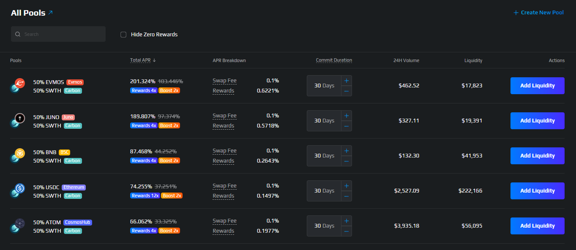The image size is (576, 250).
Task: Click the 201.324% APR value
Action: (x=143, y=81)
